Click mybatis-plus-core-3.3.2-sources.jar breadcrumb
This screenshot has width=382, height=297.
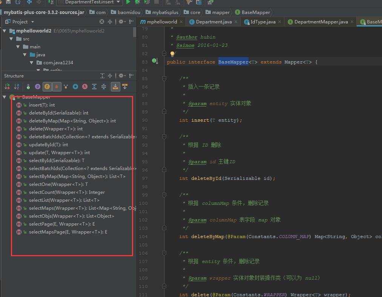[x=44, y=12]
